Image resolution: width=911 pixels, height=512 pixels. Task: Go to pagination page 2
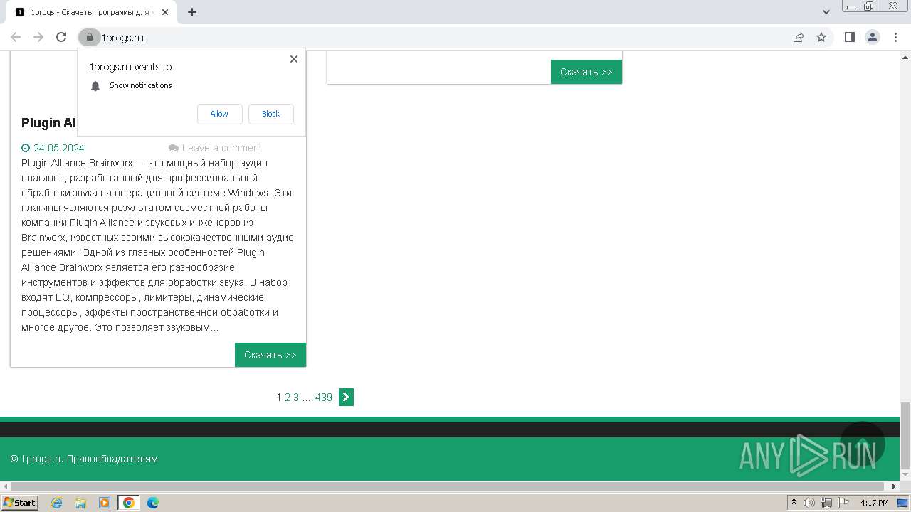[x=288, y=398]
